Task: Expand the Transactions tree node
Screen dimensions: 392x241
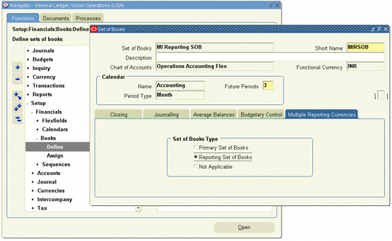Action: [x=28, y=85]
